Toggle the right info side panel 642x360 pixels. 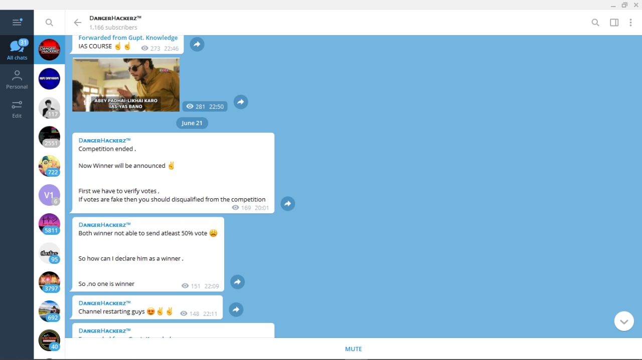coord(614,23)
